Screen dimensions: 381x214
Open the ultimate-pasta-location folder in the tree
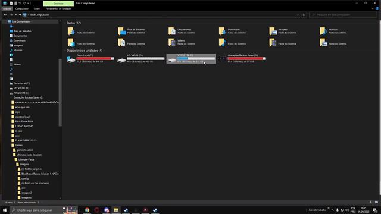[29, 155]
